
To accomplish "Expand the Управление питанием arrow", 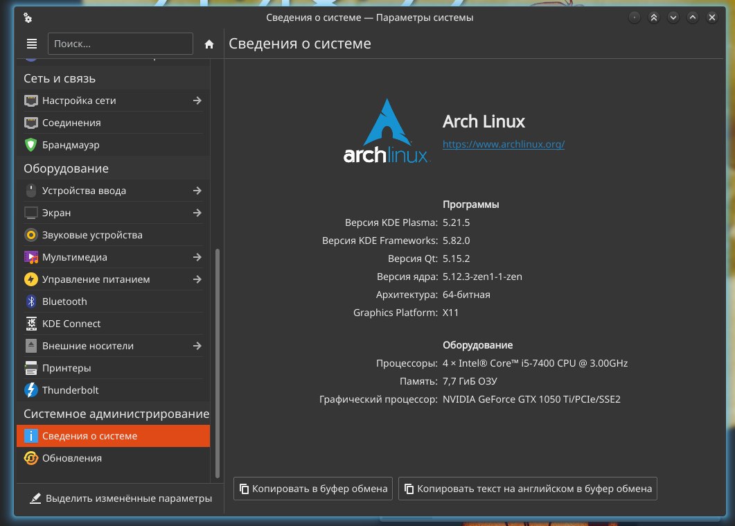I will click(x=197, y=279).
